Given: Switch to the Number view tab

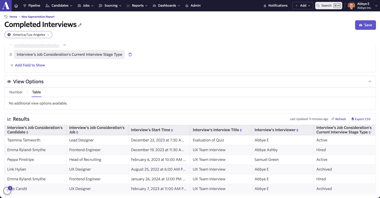Looking at the screenshot, I should point(16,92).
